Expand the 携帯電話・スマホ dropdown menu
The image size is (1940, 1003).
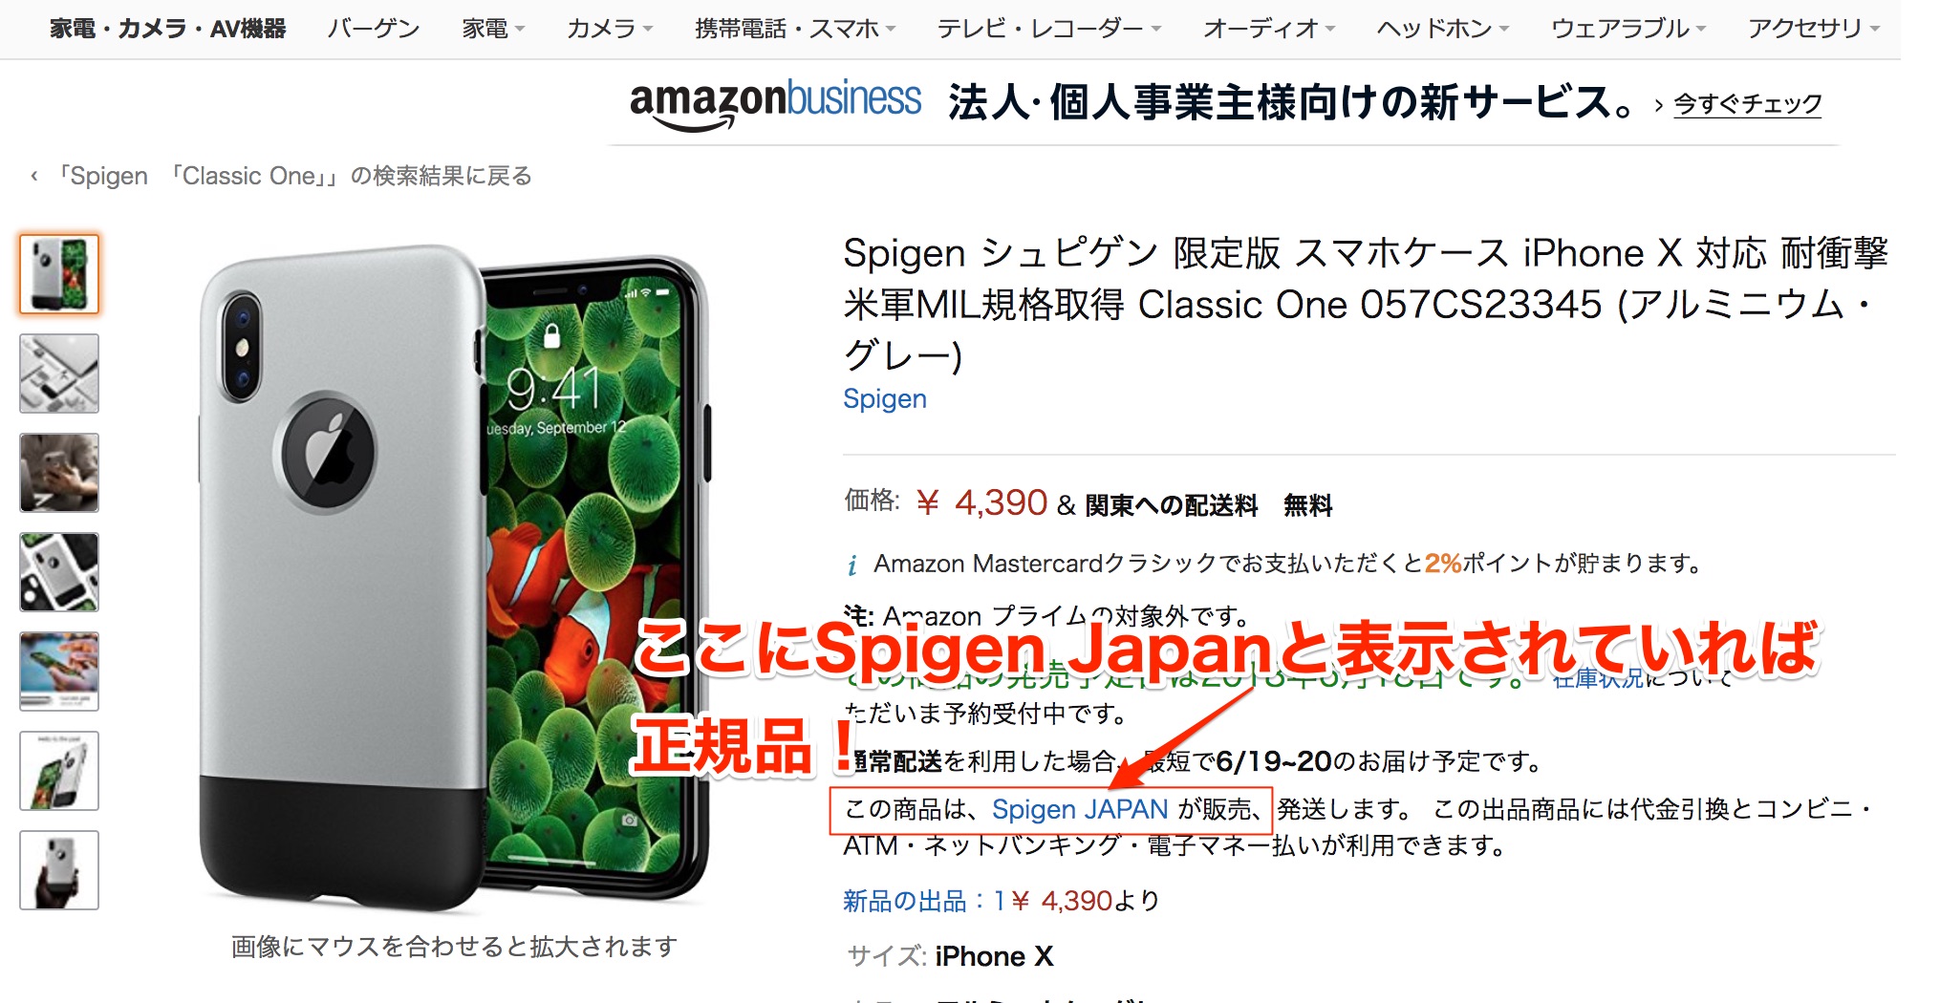click(795, 29)
